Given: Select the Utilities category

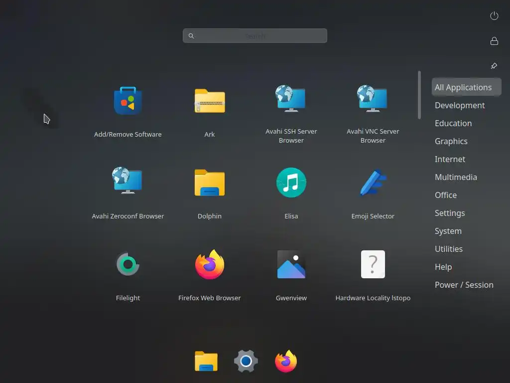Looking at the screenshot, I should [449, 249].
